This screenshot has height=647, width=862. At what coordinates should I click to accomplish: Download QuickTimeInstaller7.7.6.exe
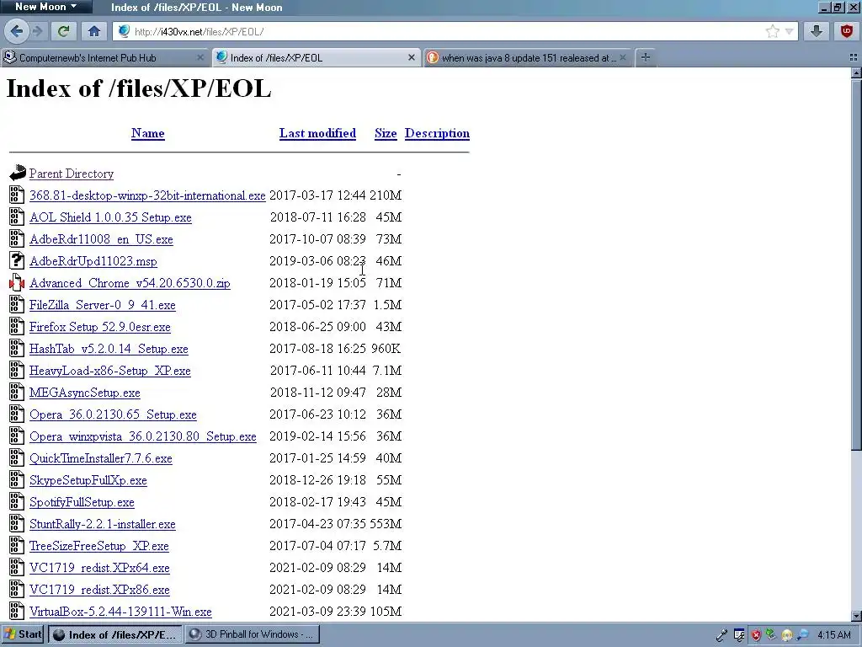pos(101,458)
